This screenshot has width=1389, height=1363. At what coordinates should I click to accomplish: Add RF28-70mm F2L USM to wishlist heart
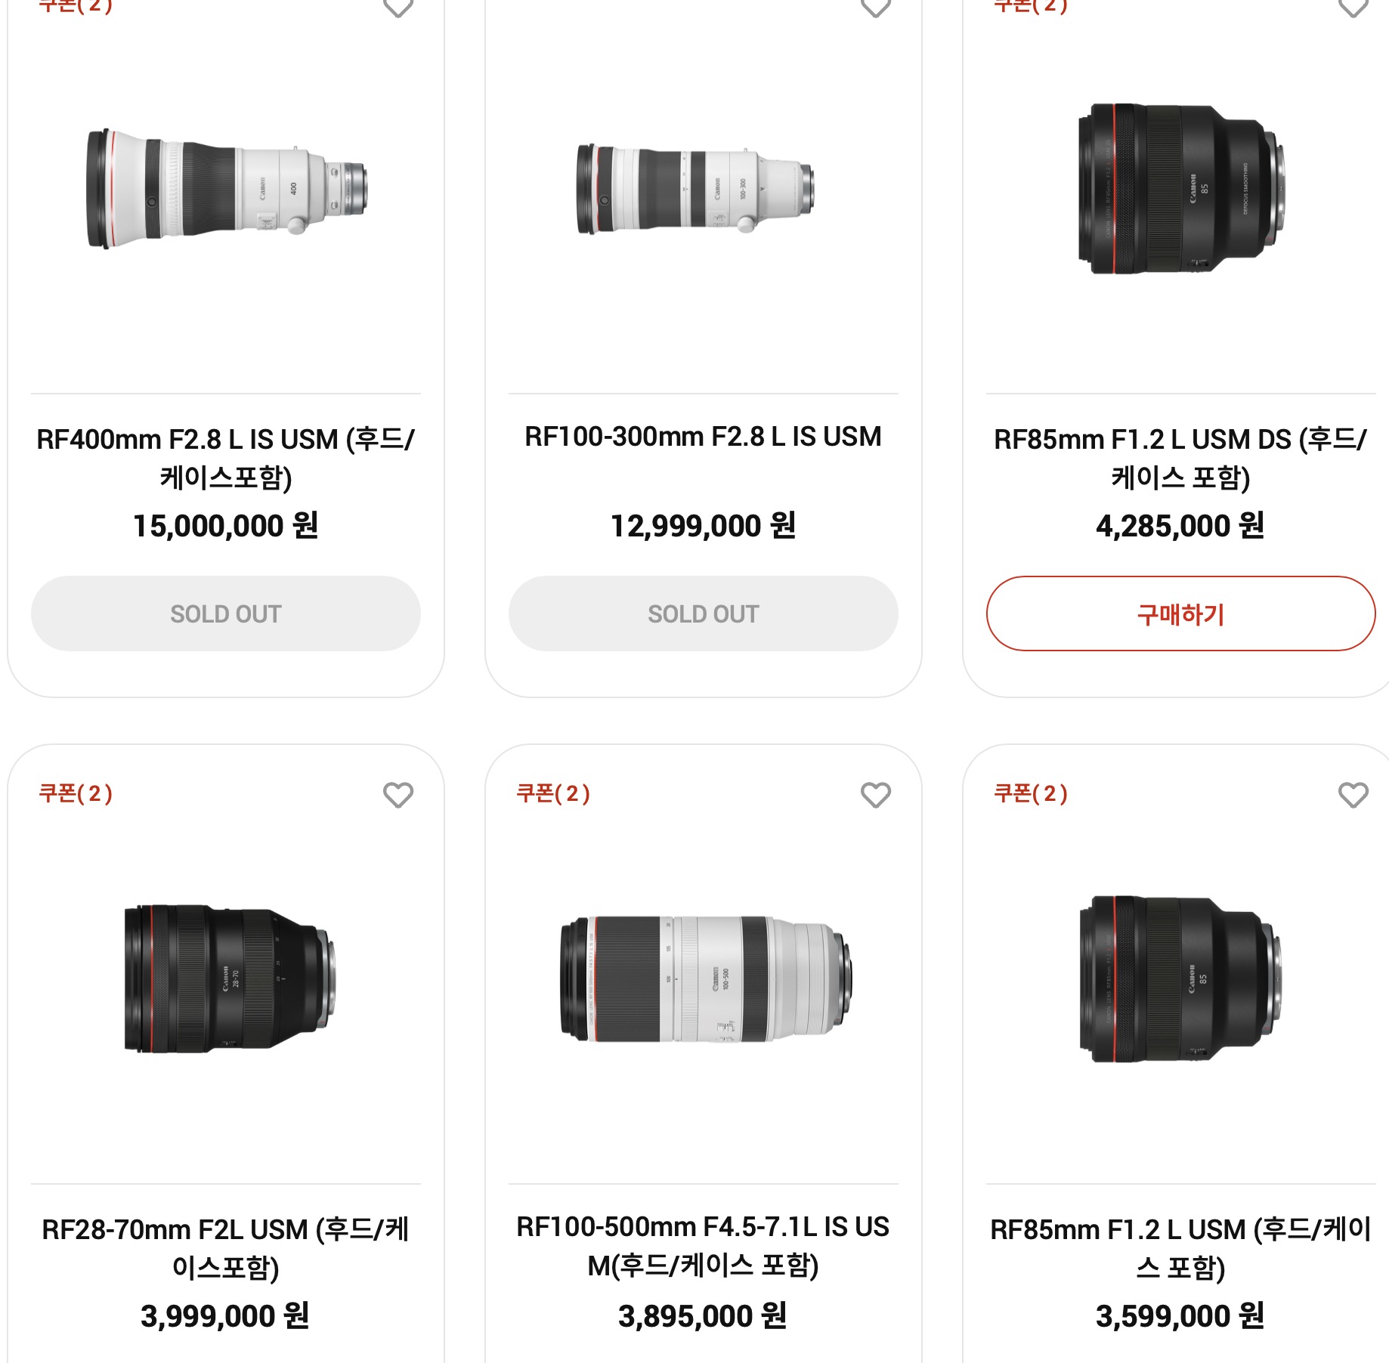(x=398, y=794)
